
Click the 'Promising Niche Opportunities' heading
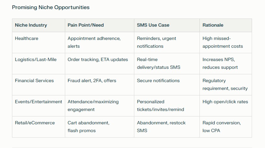click(51, 7)
